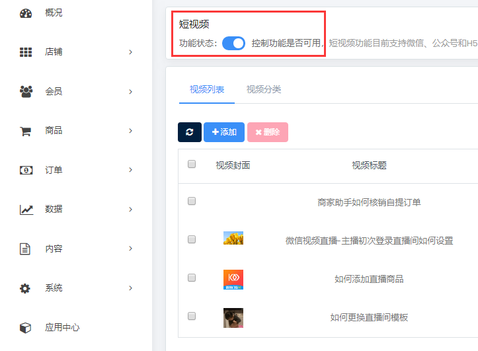Expand the 订单 menu chevron
This screenshot has height=351, width=478.
click(x=130, y=170)
